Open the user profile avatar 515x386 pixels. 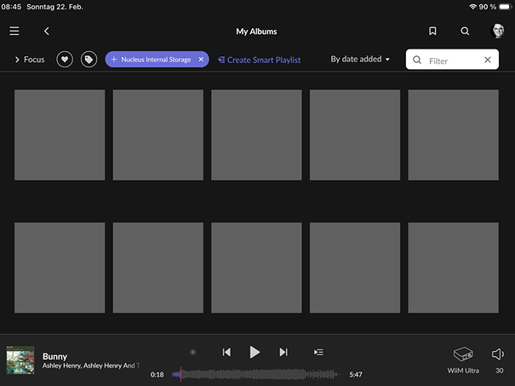click(498, 32)
